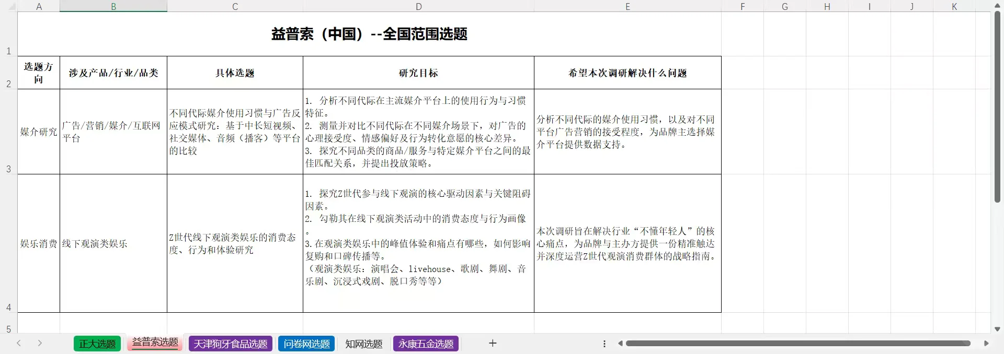Select column A header

point(39,6)
